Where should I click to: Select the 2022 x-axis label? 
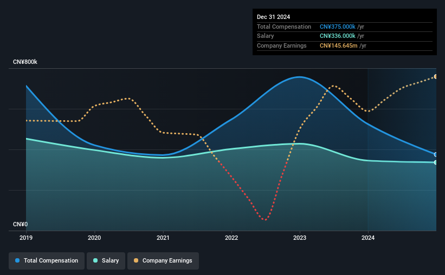point(231,238)
